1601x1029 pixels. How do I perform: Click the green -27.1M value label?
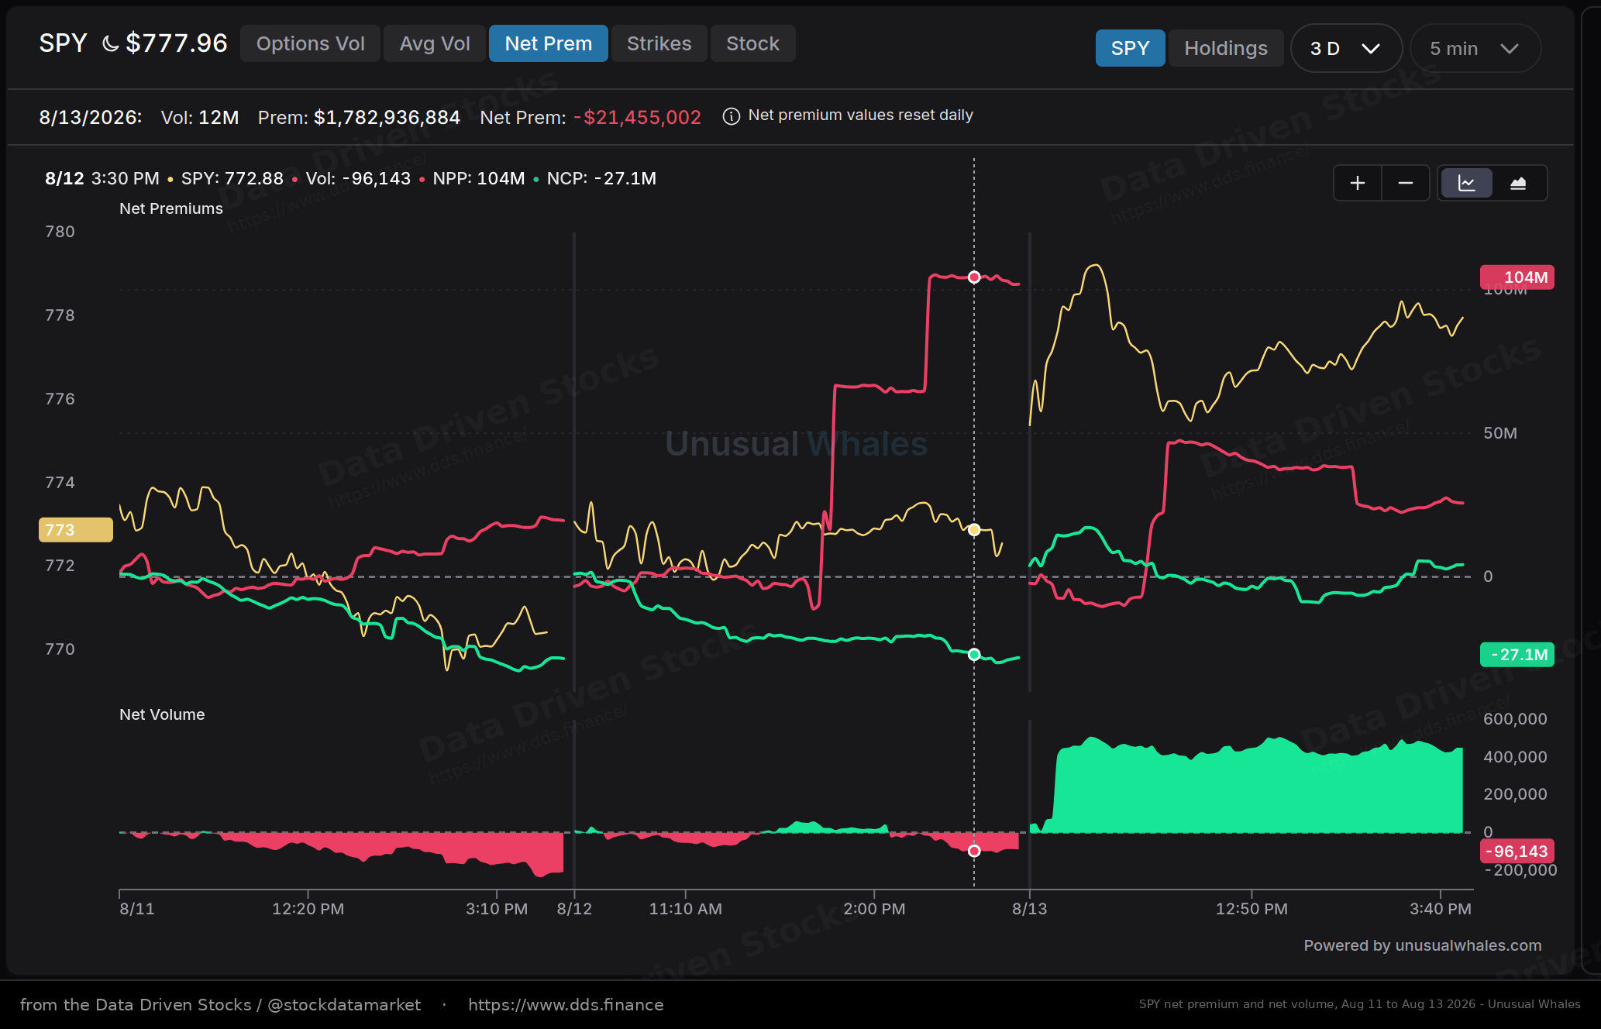click(x=1517, y=655)
